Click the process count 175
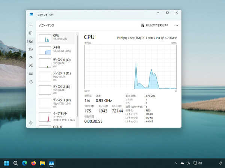This screenshot has height=168, width=225. point(88,111)
